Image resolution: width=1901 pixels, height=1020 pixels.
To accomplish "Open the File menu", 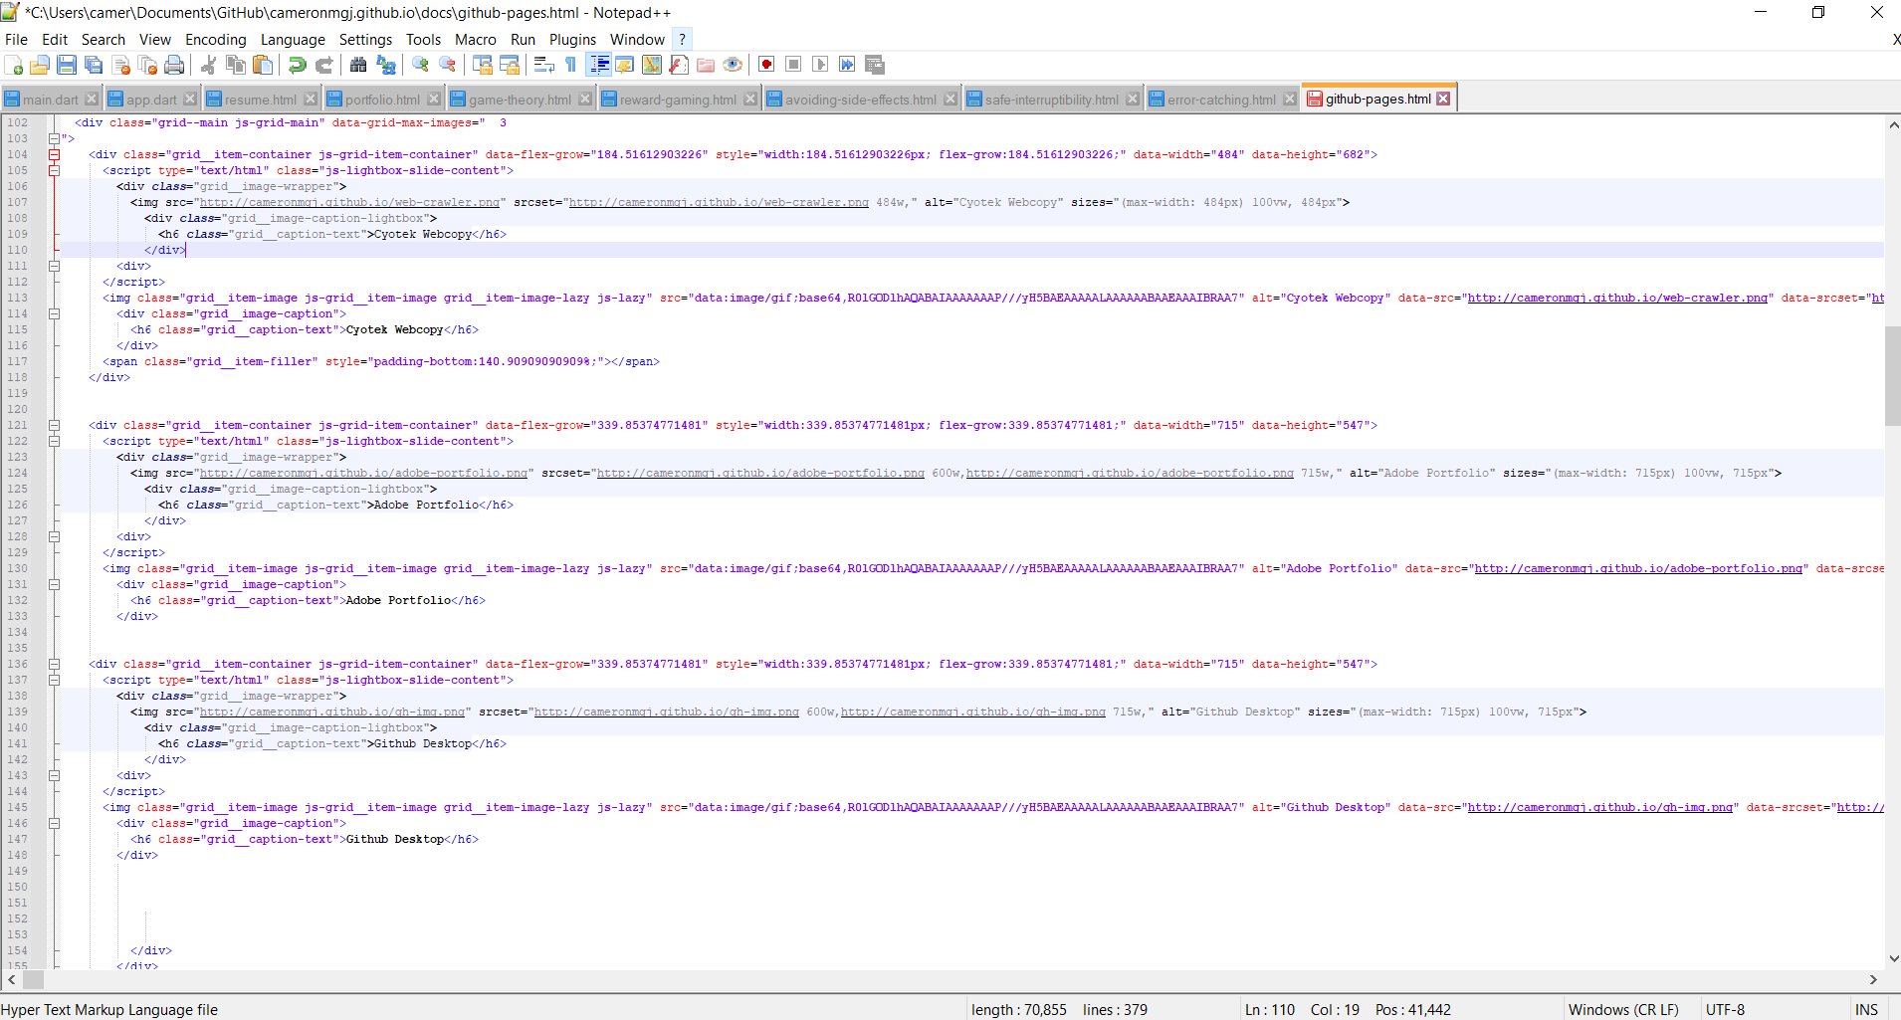I will [16, 40].
